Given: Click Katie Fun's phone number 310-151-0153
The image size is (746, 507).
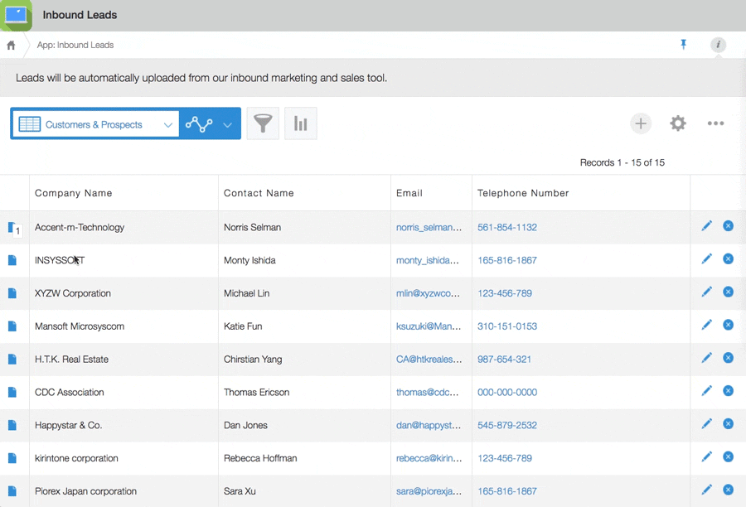Looking at the screenshot, I should coord(507,326).
